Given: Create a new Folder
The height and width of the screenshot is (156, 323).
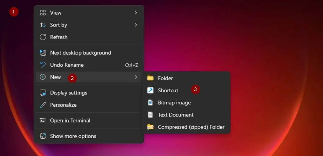Looking at the screenshot, I should tap(186, 78).
